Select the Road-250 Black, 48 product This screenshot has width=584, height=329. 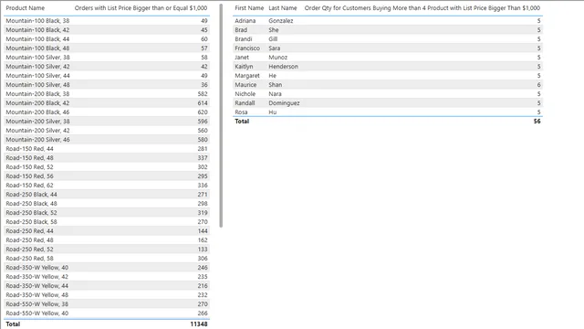(x=31, y=203)
